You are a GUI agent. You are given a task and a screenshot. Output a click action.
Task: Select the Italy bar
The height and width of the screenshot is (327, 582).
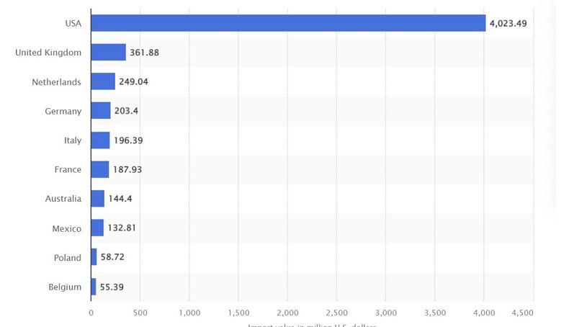100,140
